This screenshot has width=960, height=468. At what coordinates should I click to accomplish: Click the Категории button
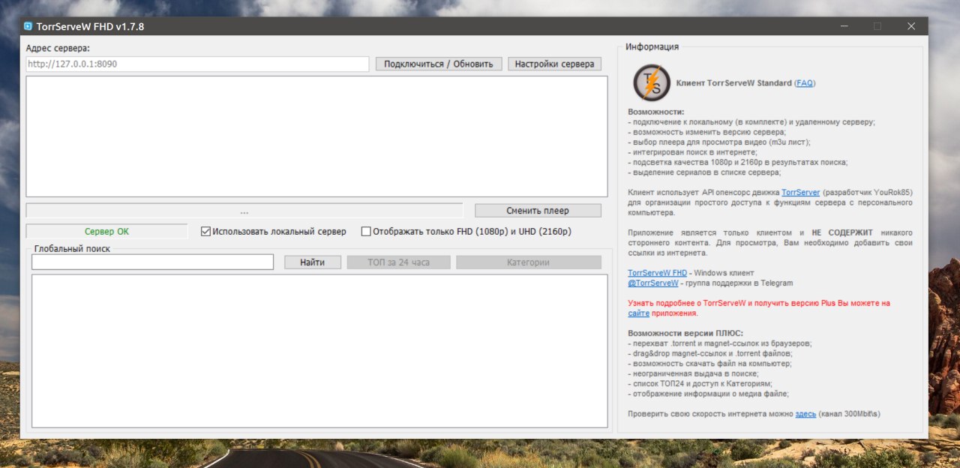(528, 262)
